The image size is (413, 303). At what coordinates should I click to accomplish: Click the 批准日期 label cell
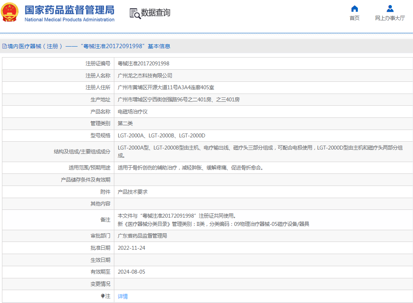[58, 248]
